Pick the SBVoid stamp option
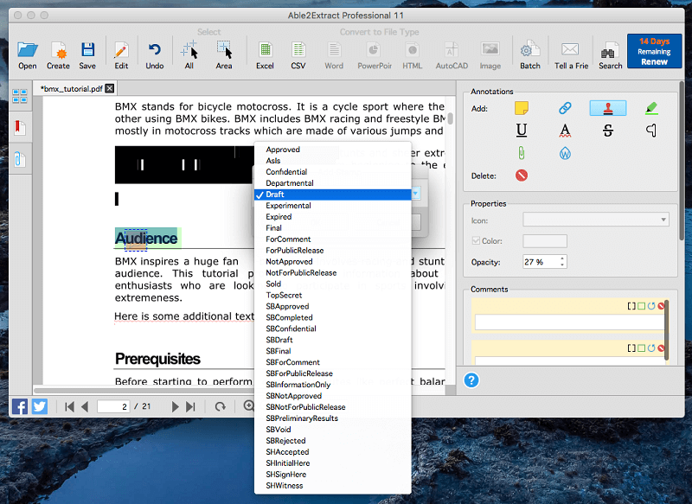Screen dimensions: 692x504 333,430
